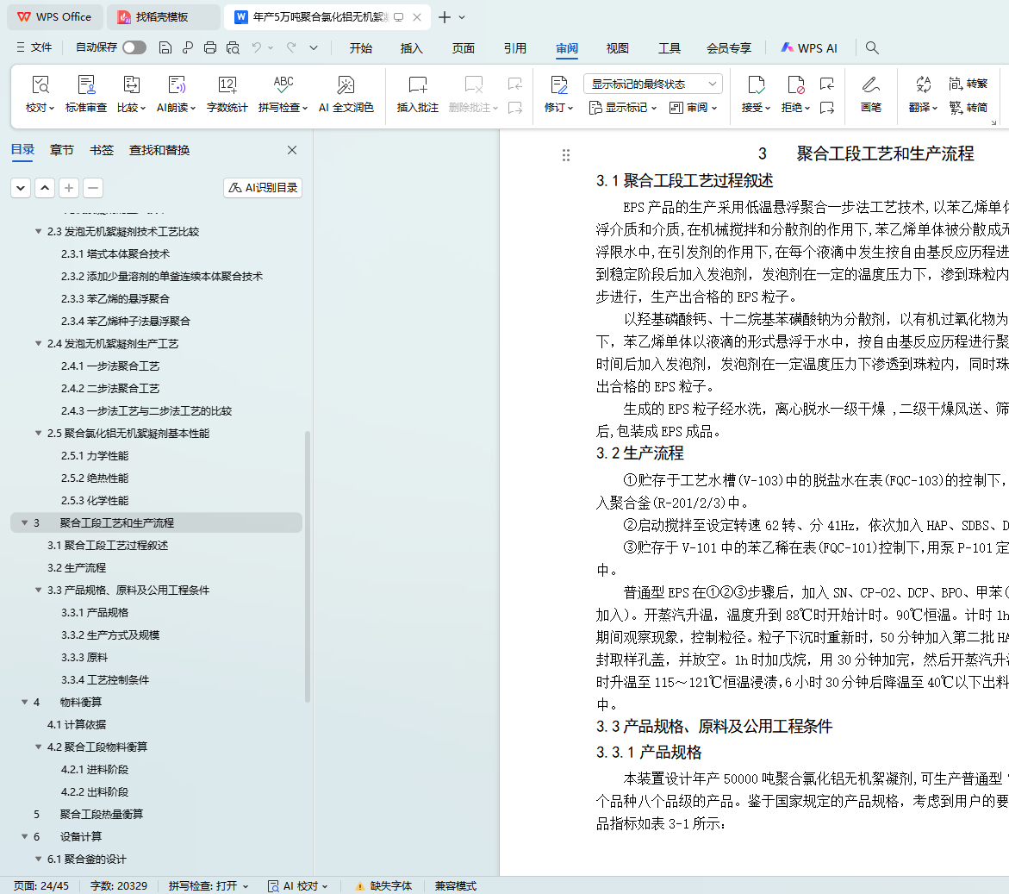The height and width of the screenshot is (894, 1009).
Task: Switch to the 视图 ribbon tab
Action: coord(617,48)
